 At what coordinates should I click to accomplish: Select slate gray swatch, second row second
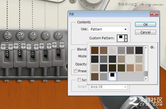[103, 59]
